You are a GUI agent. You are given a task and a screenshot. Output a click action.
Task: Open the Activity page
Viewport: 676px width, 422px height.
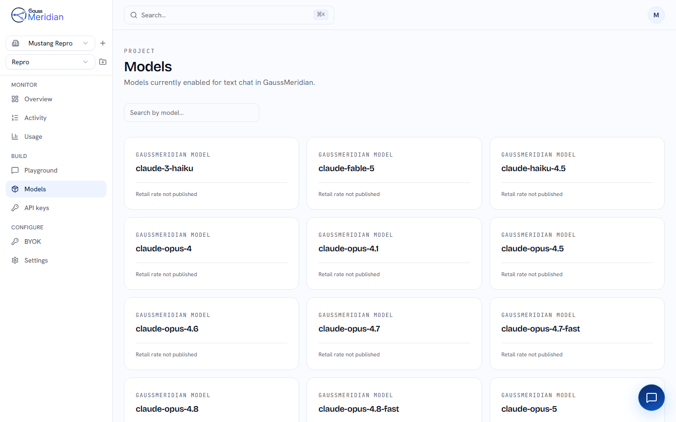[x=56, y=118]
